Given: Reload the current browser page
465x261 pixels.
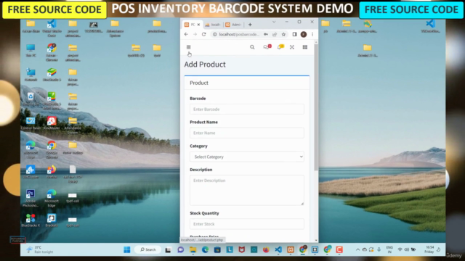Looking at the screenshot, I should pyautogui.click(x=203, y=34).
